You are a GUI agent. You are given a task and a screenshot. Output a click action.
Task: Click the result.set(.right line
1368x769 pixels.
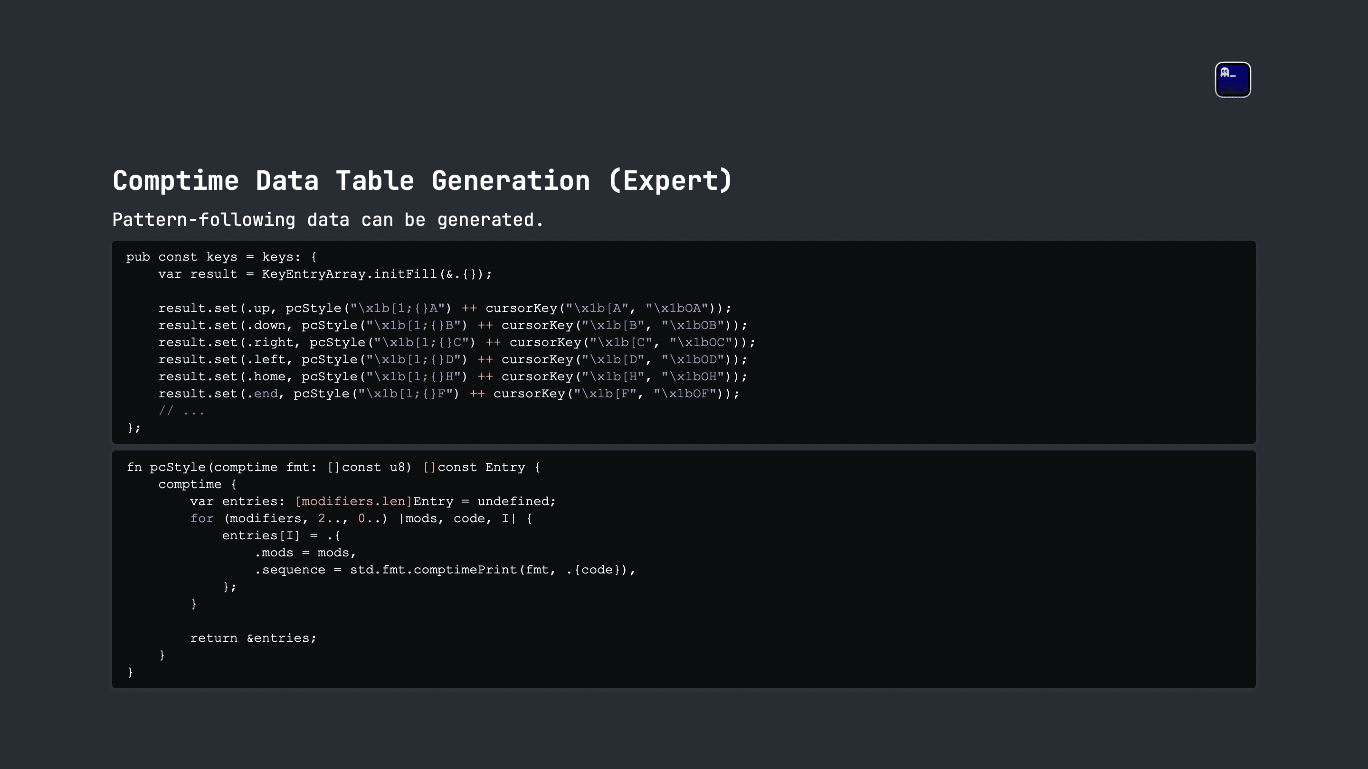(x=456, y=342)
